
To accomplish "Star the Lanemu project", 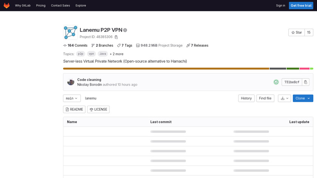I will (x=297, y=32).
